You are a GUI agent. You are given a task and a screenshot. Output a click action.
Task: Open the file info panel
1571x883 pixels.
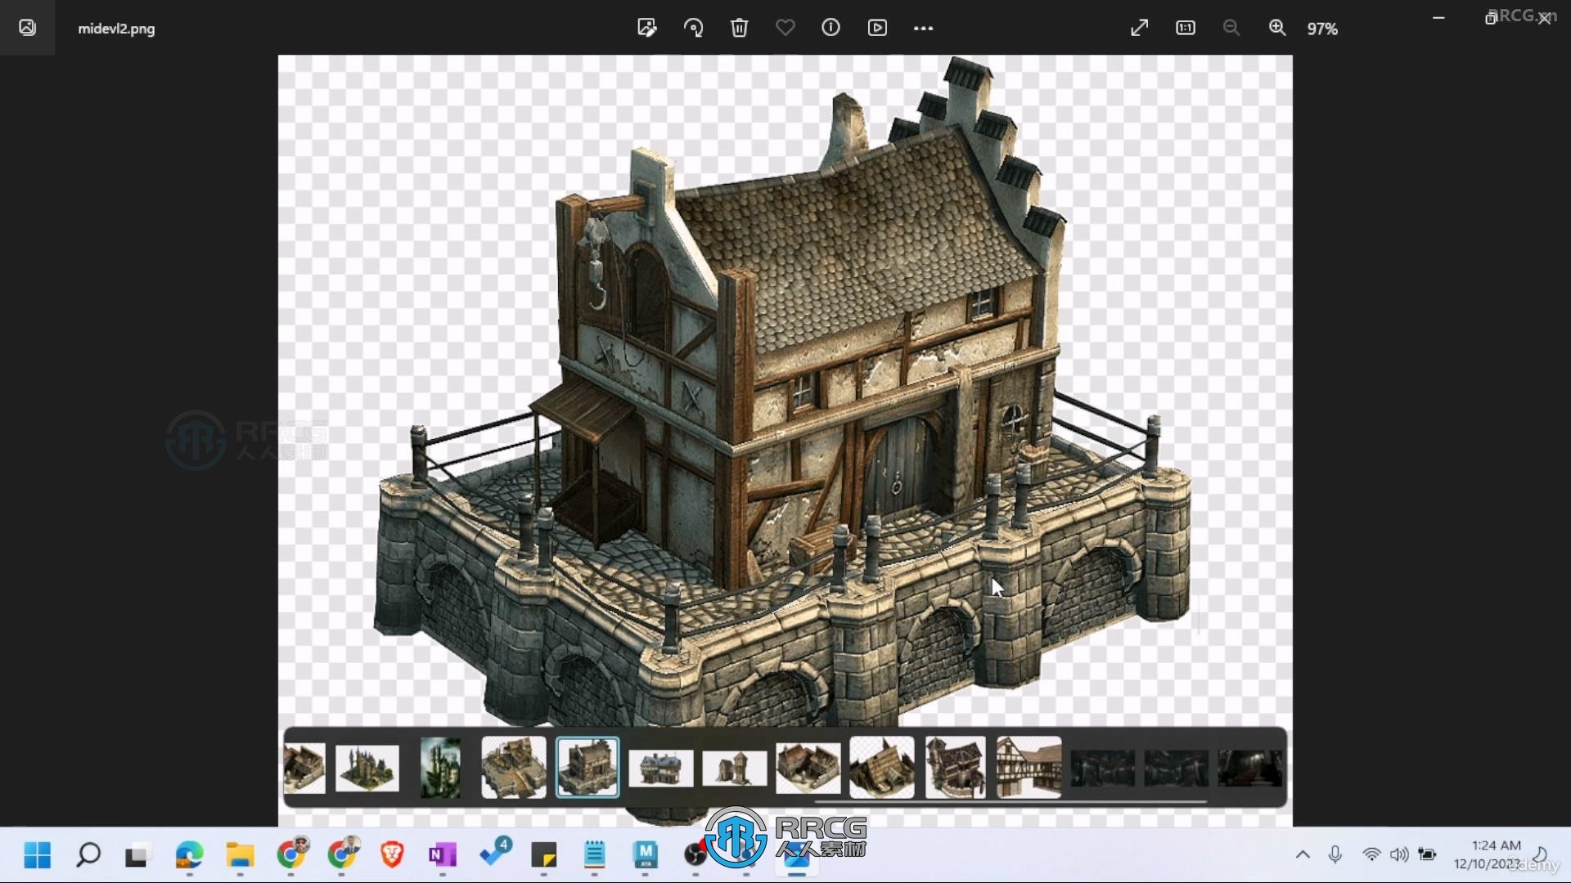(831, 28)
